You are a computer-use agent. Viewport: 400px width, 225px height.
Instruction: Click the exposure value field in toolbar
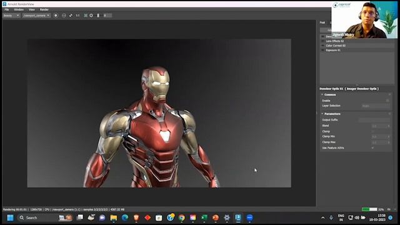pos(107,16)
